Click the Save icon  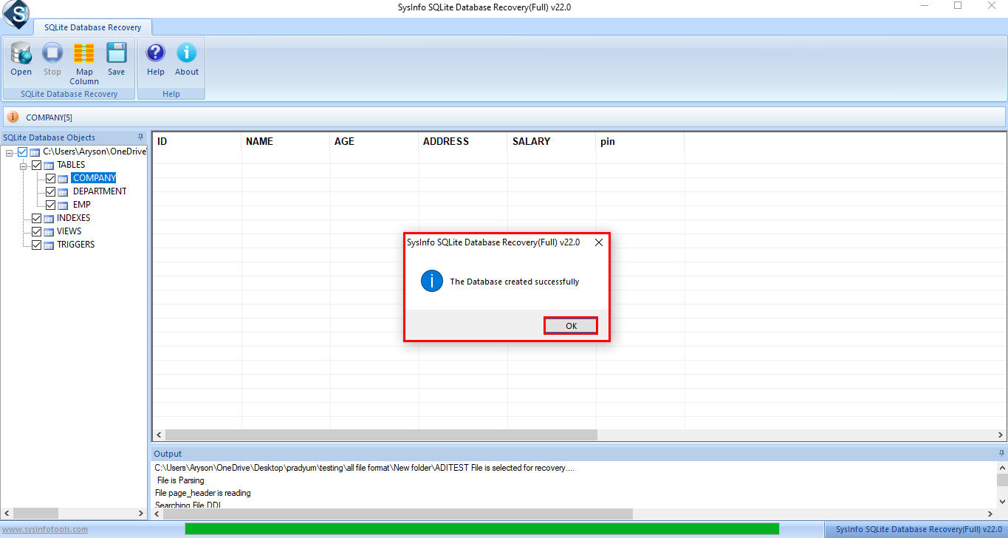[x=116, y=58]
